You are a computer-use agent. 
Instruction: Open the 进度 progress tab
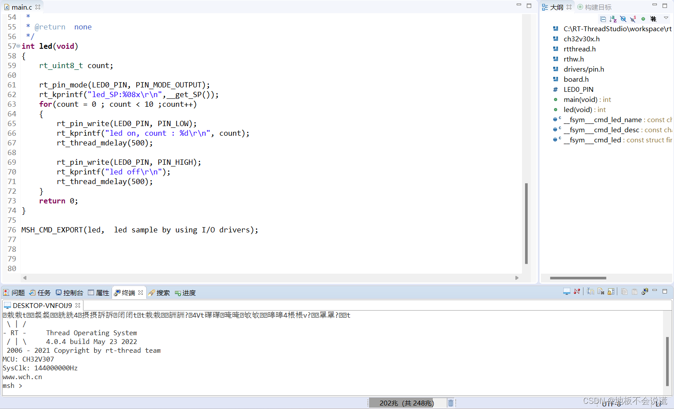point(185,293)
